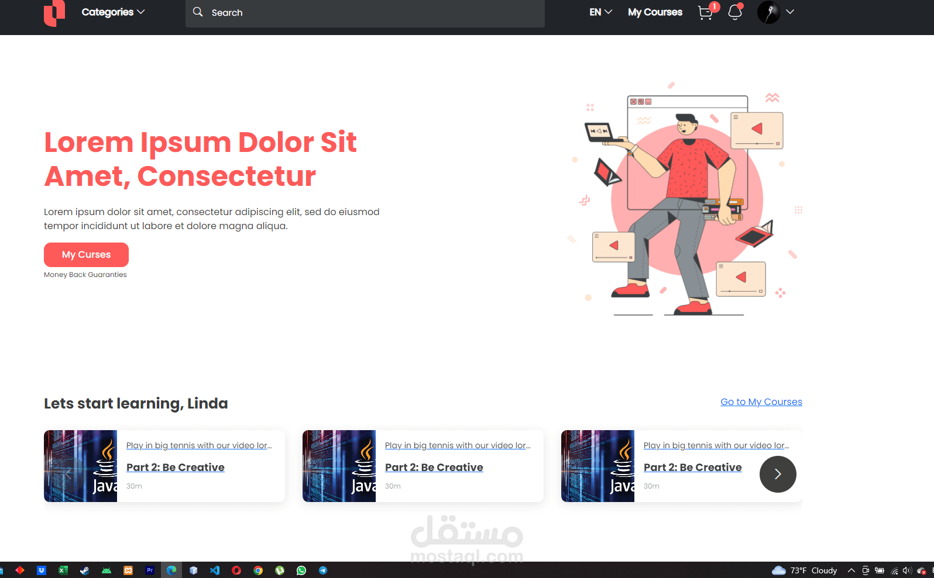Open XAMPP from the taskbar
The image size is (934, 578).
(128, 570)
